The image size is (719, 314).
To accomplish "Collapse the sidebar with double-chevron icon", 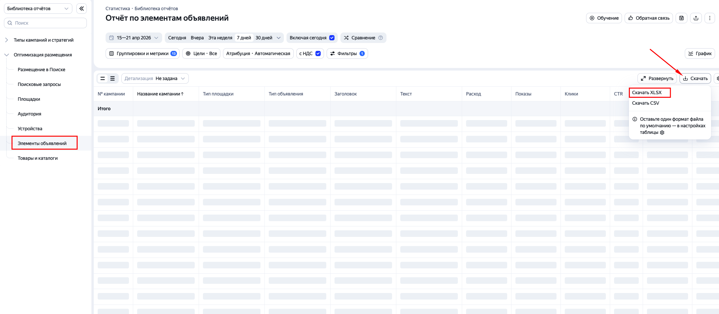I will pos(81,9).
